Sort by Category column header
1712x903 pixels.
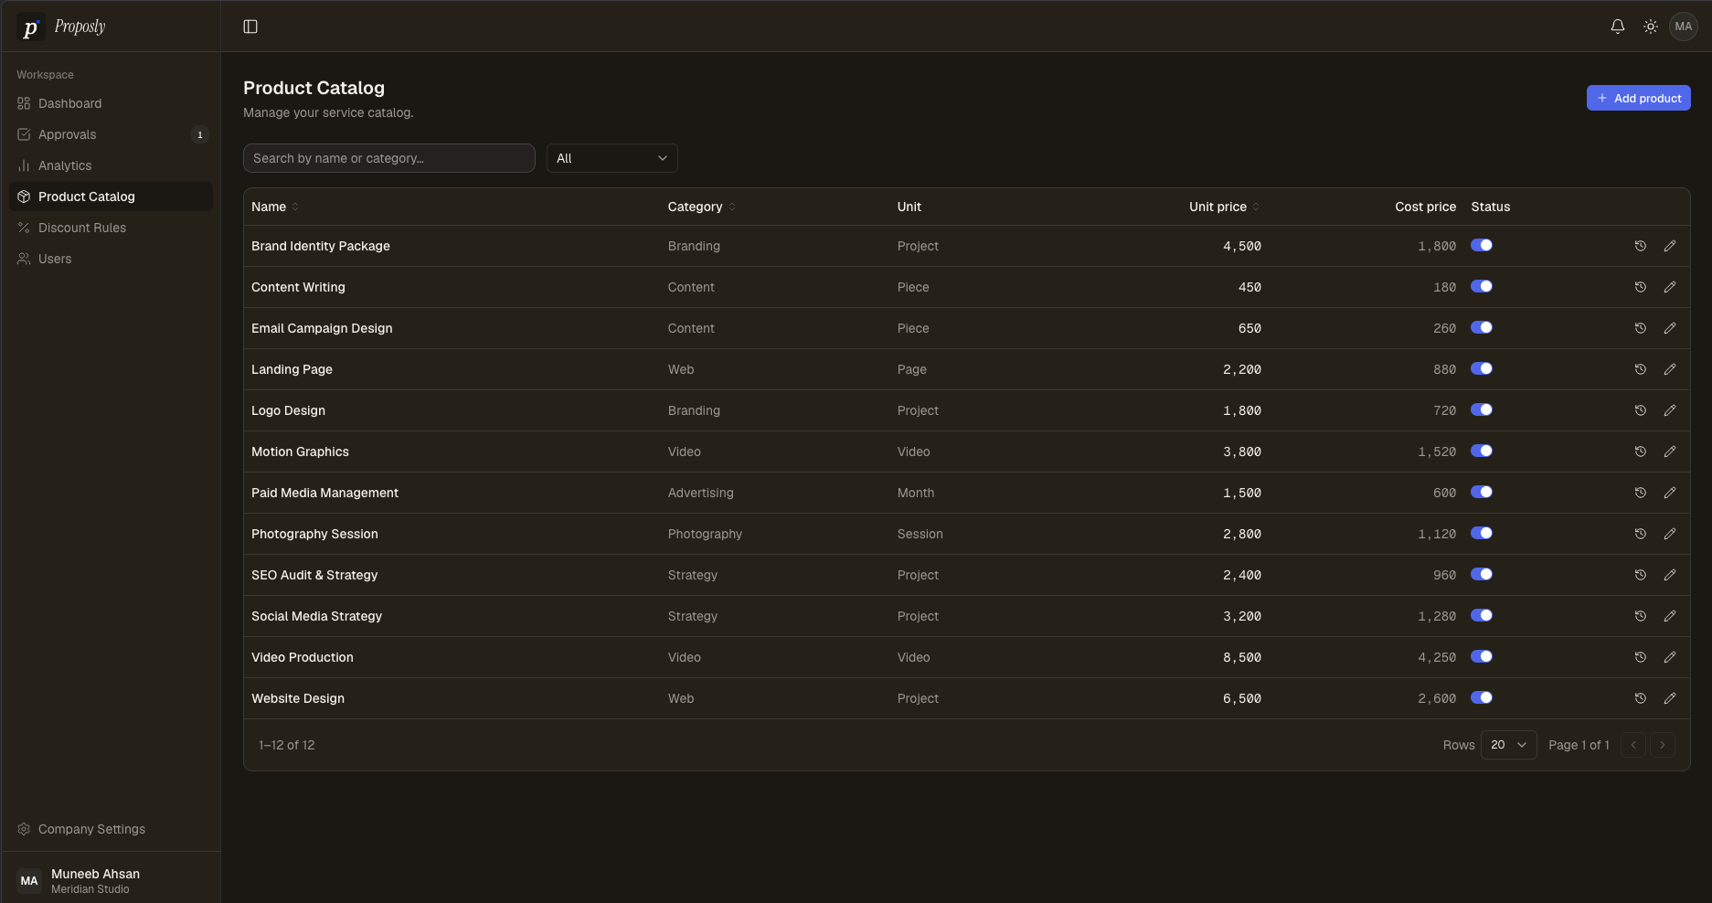[x=702, y=207]
